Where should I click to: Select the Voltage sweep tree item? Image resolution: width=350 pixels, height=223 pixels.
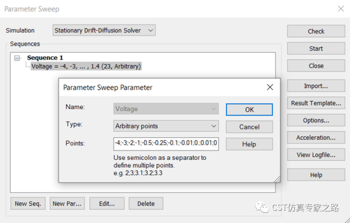click(86, 66)
